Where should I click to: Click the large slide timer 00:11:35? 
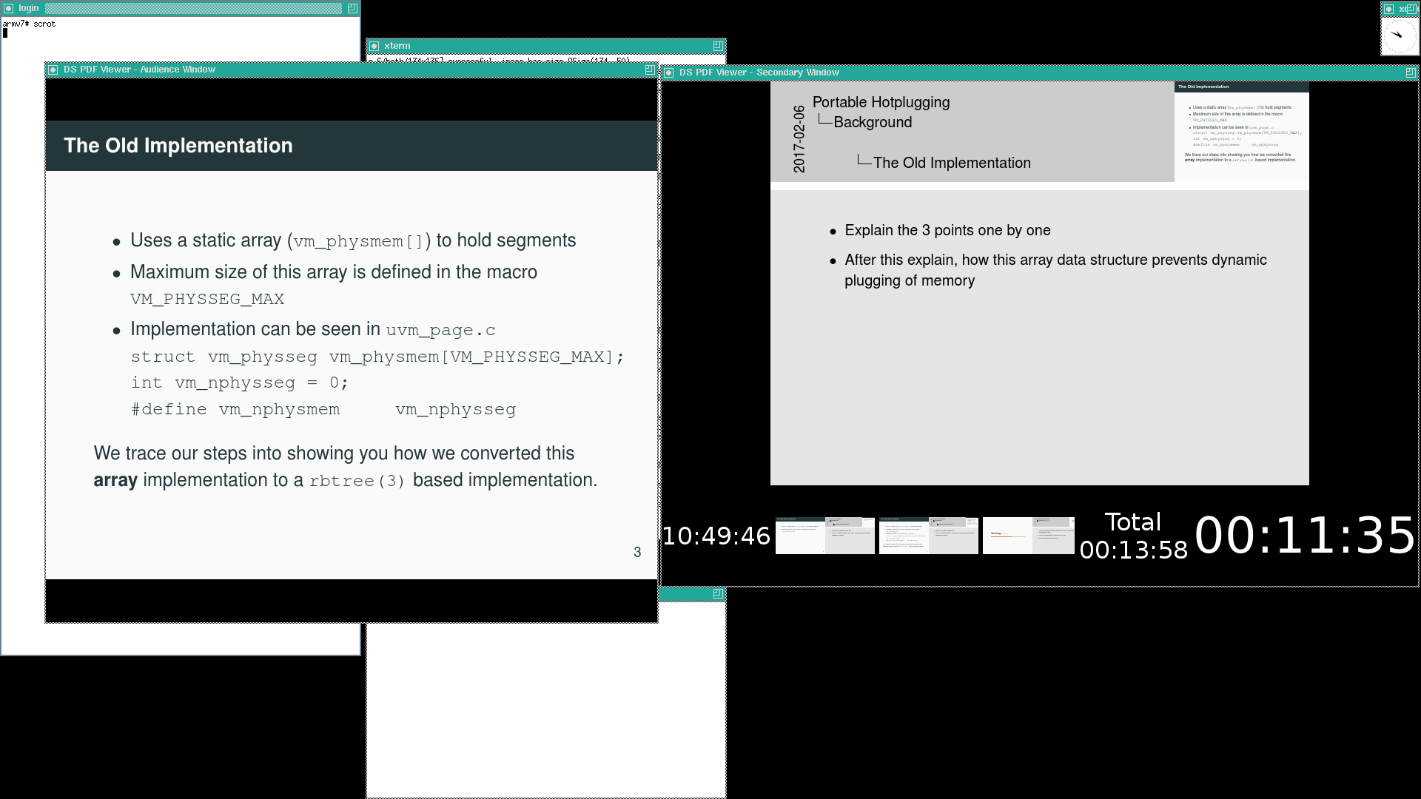point(1305,536)
